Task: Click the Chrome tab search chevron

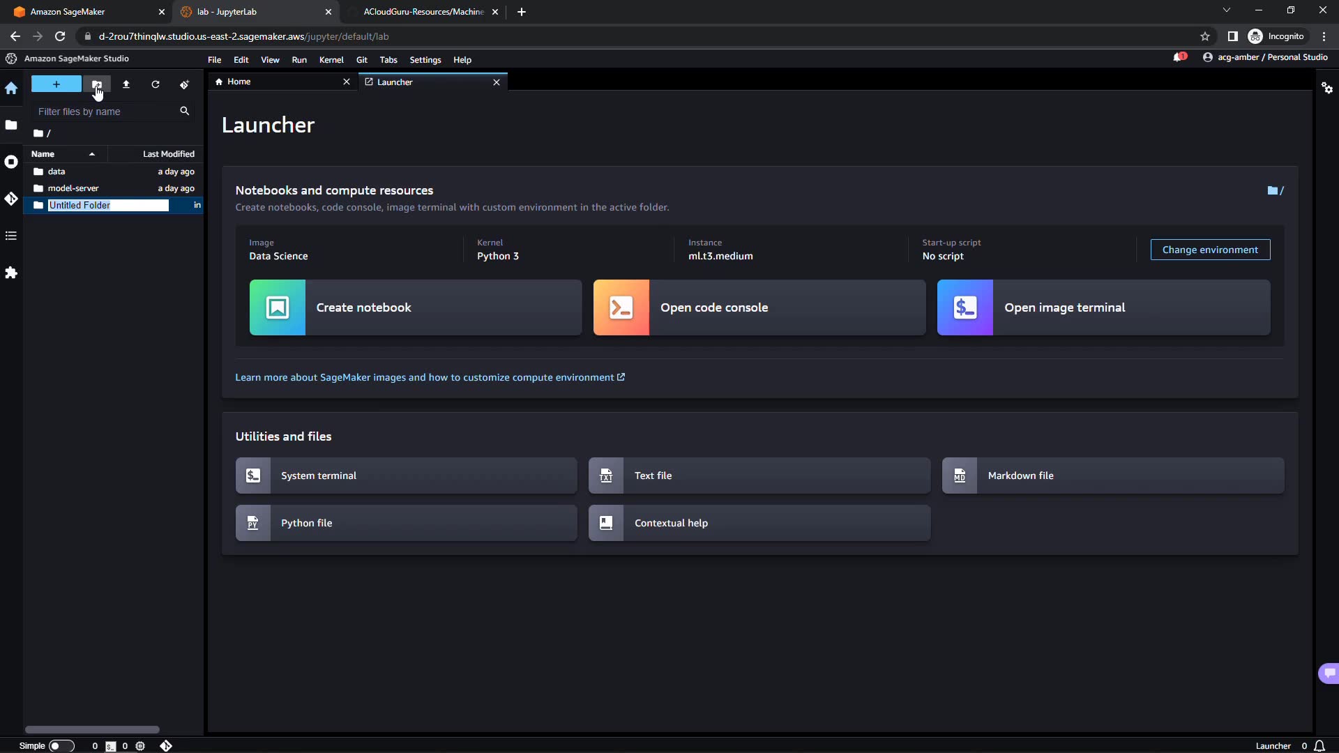Action: tap(1226, 10)
